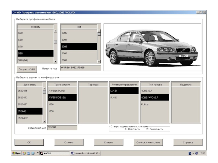The width and height of the screenshot is (218, 163).
Task: Click the Введите номер input field
Action: 62,127
